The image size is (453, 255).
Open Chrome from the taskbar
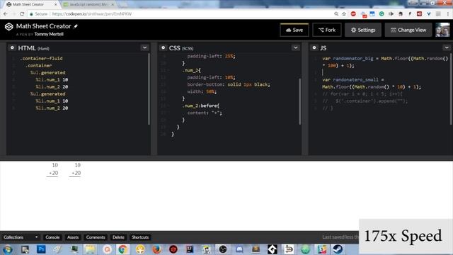pos(122,249)
